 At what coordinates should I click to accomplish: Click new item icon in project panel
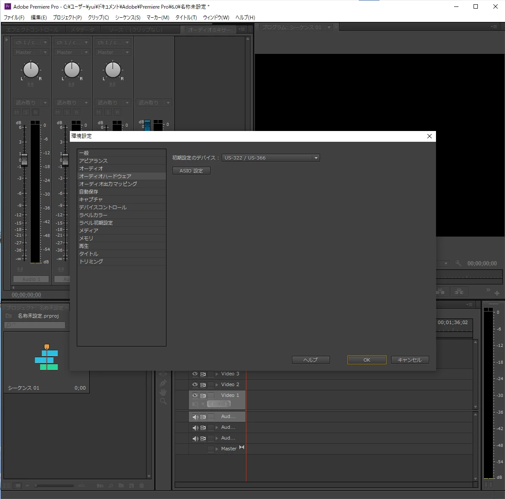[x=132, y=486]
